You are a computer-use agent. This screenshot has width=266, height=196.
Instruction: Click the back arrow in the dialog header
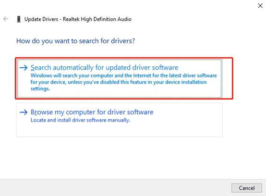[6, 19]
